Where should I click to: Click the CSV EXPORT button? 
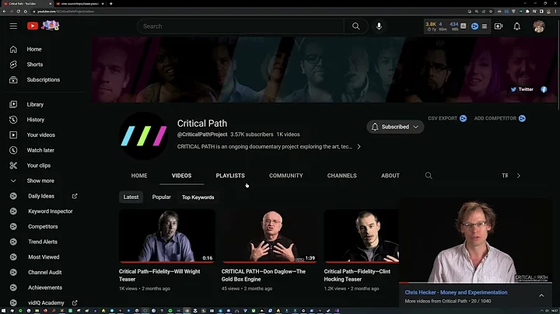[447, 118]
